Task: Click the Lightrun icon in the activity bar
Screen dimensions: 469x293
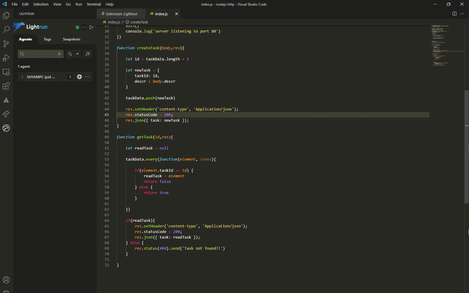Action: (6, 128)
